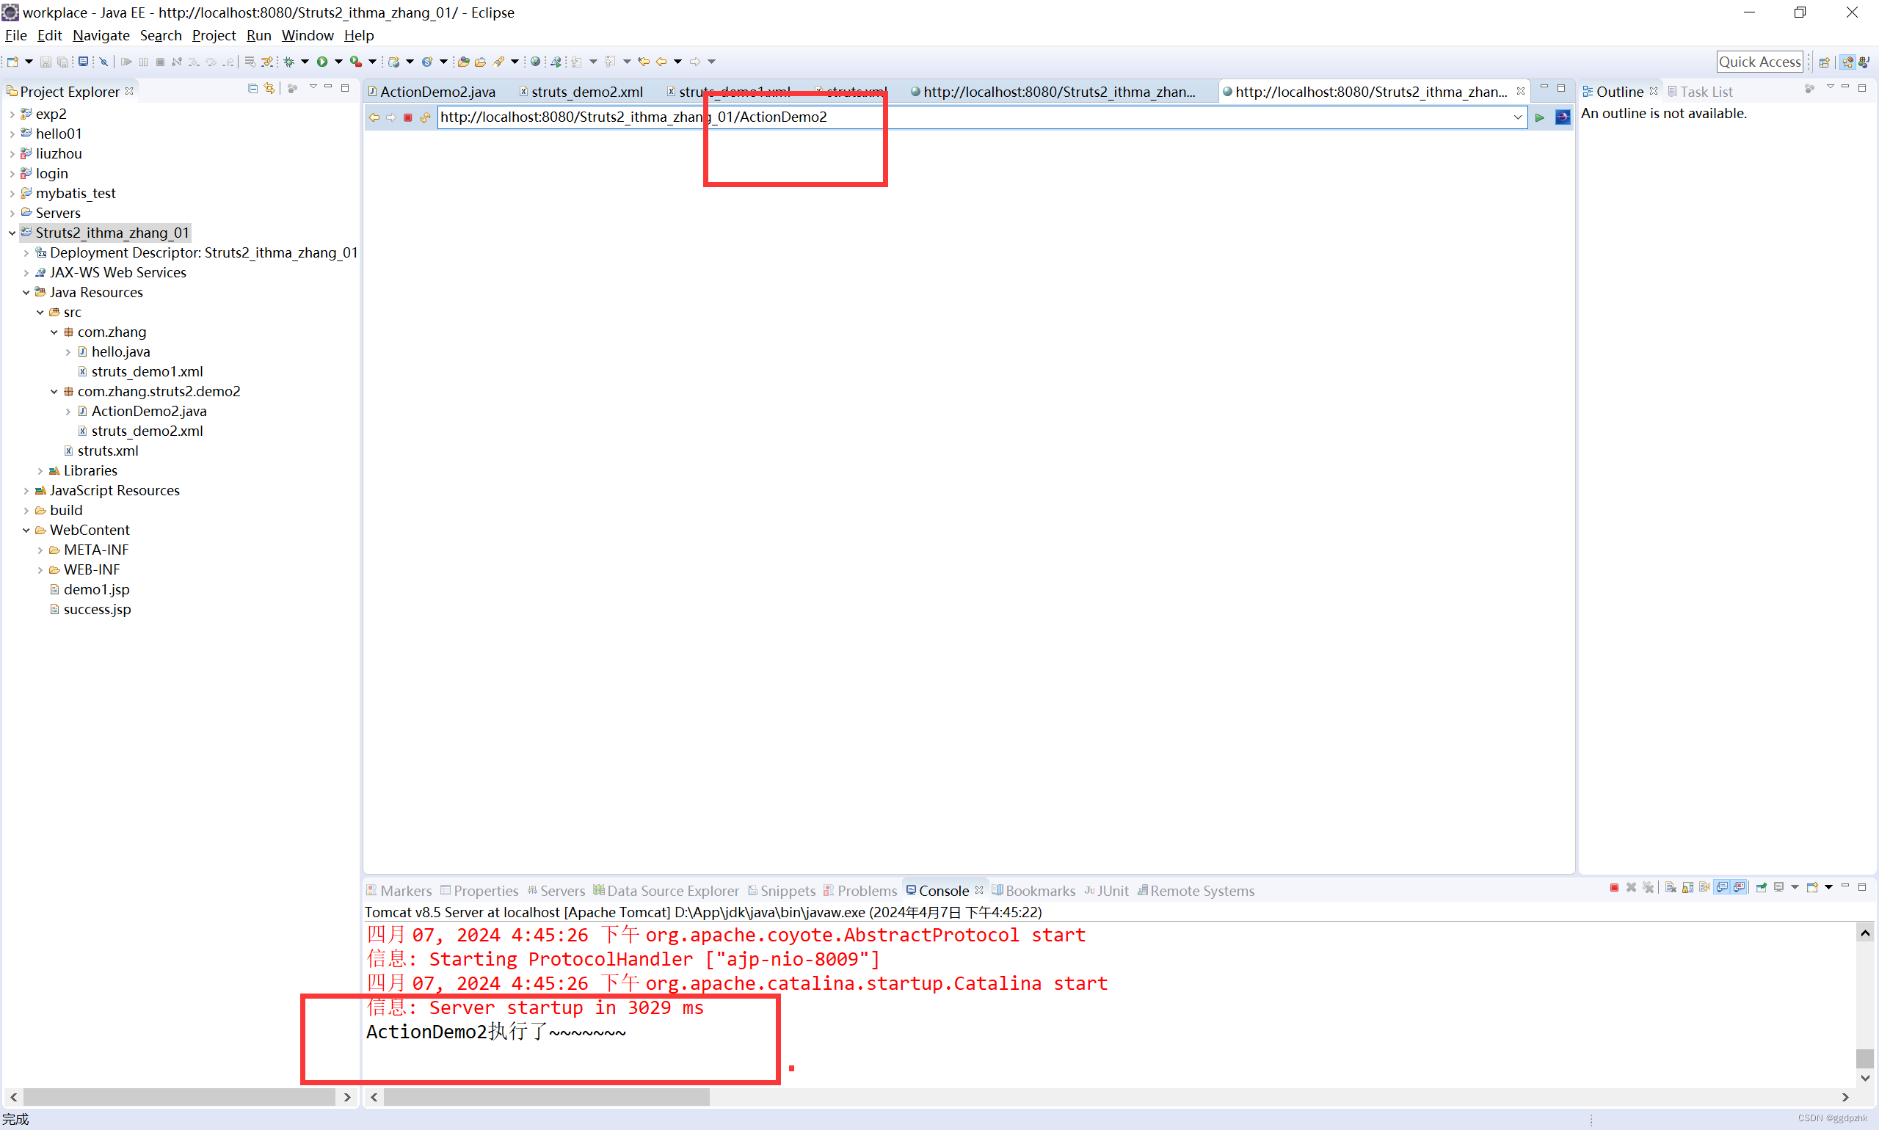Screen dimensions: 1879x1130
Task: Run the application with green play icon
Action: 322,62
